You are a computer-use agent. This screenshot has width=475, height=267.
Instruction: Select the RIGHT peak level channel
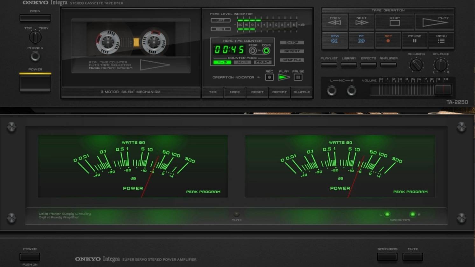tap(220, 29)
